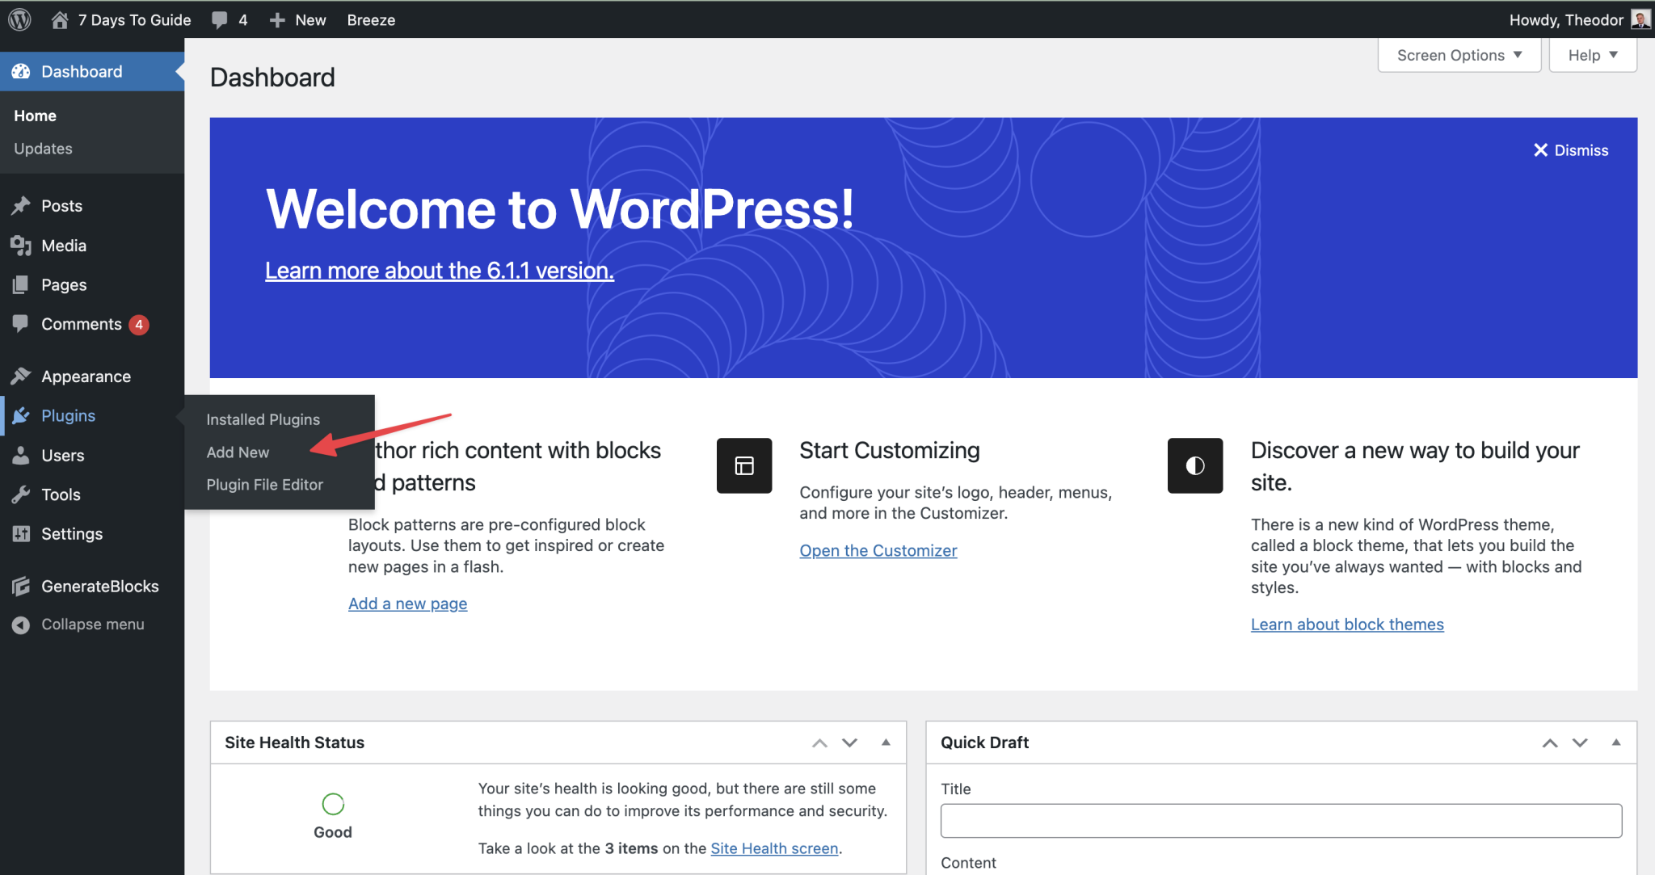
Task: Dismiss the Welcome to WordPress banner
Action: 1570,150
